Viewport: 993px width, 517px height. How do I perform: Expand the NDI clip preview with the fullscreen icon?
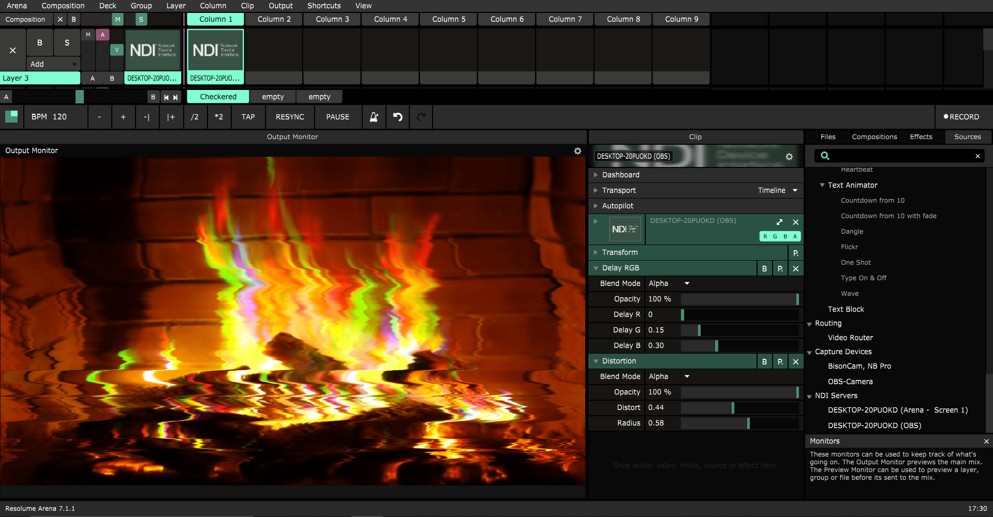tap(779, 222)
